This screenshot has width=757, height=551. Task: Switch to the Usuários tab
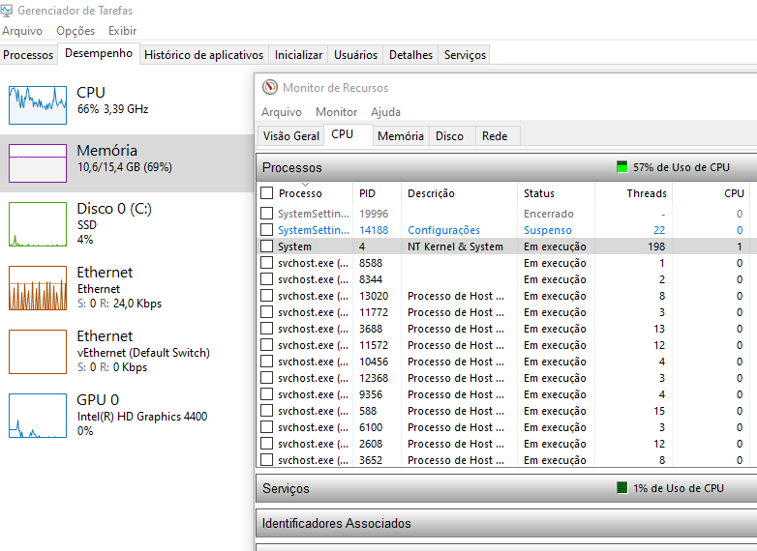355,55
